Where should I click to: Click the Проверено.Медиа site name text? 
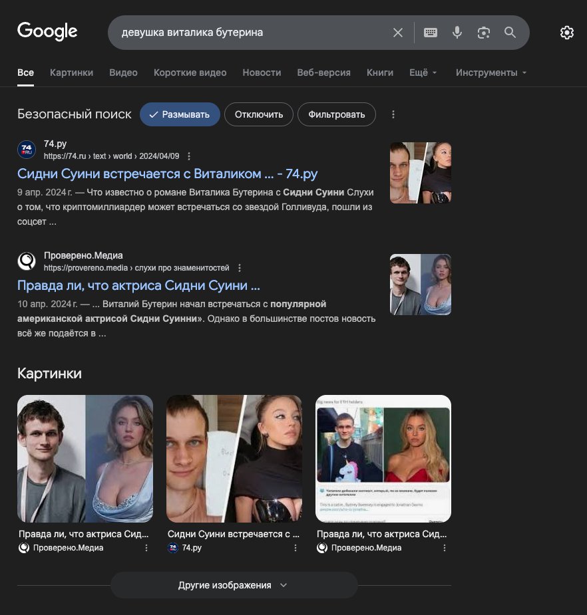tap(83, 255)
